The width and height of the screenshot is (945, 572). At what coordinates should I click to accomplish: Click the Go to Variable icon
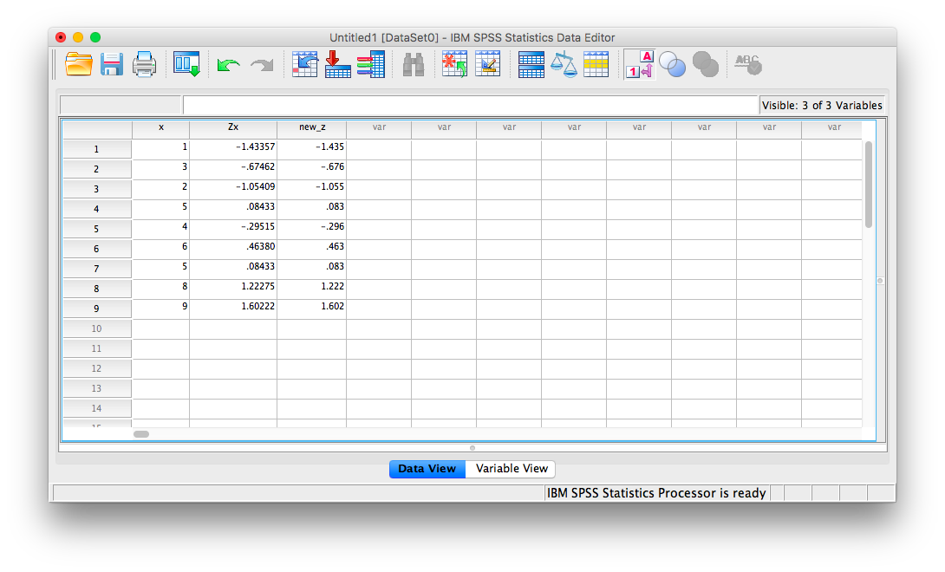pos(338,64)
